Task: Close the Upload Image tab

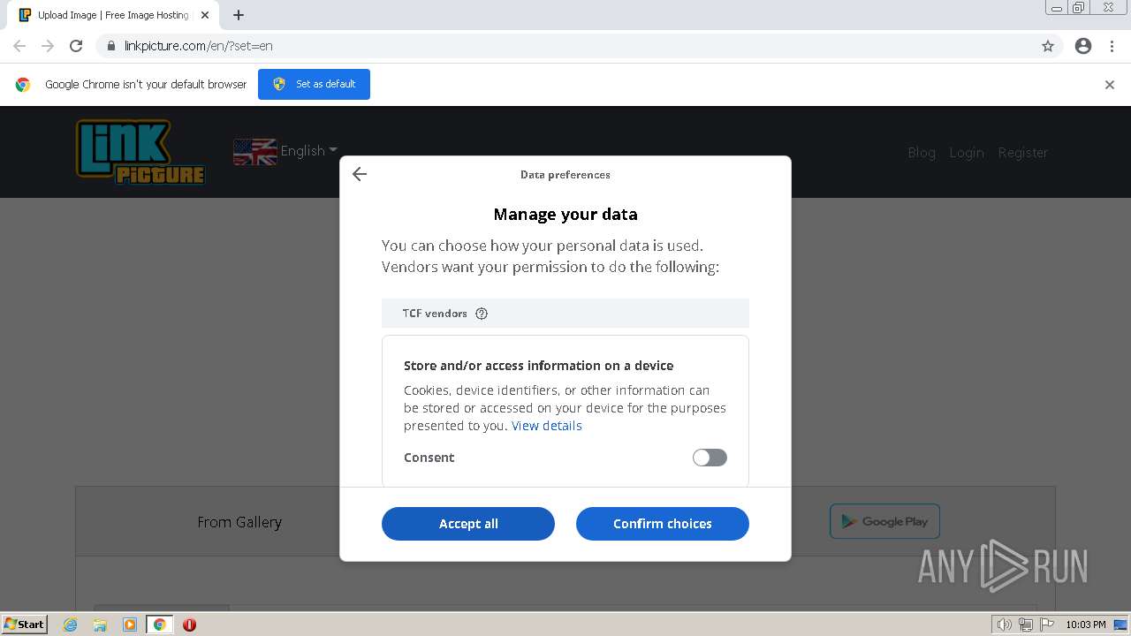Action: pyautogui.click(x=204, y=15)
